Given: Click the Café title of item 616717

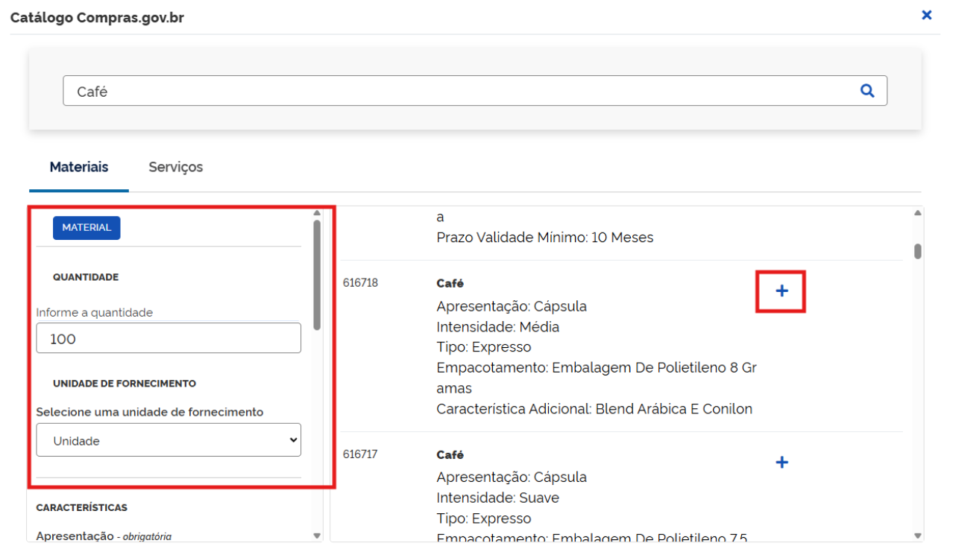Looking at the screenshot, I should click(x=450, y=455).
